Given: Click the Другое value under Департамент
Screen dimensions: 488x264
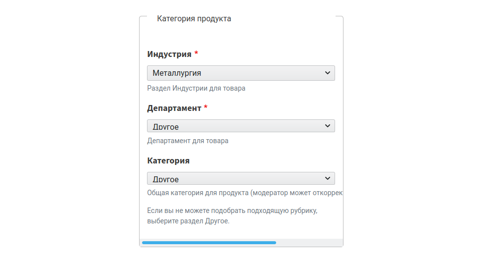Looking at the screenshot, I should pyautogui.click(x=166, y=127).
